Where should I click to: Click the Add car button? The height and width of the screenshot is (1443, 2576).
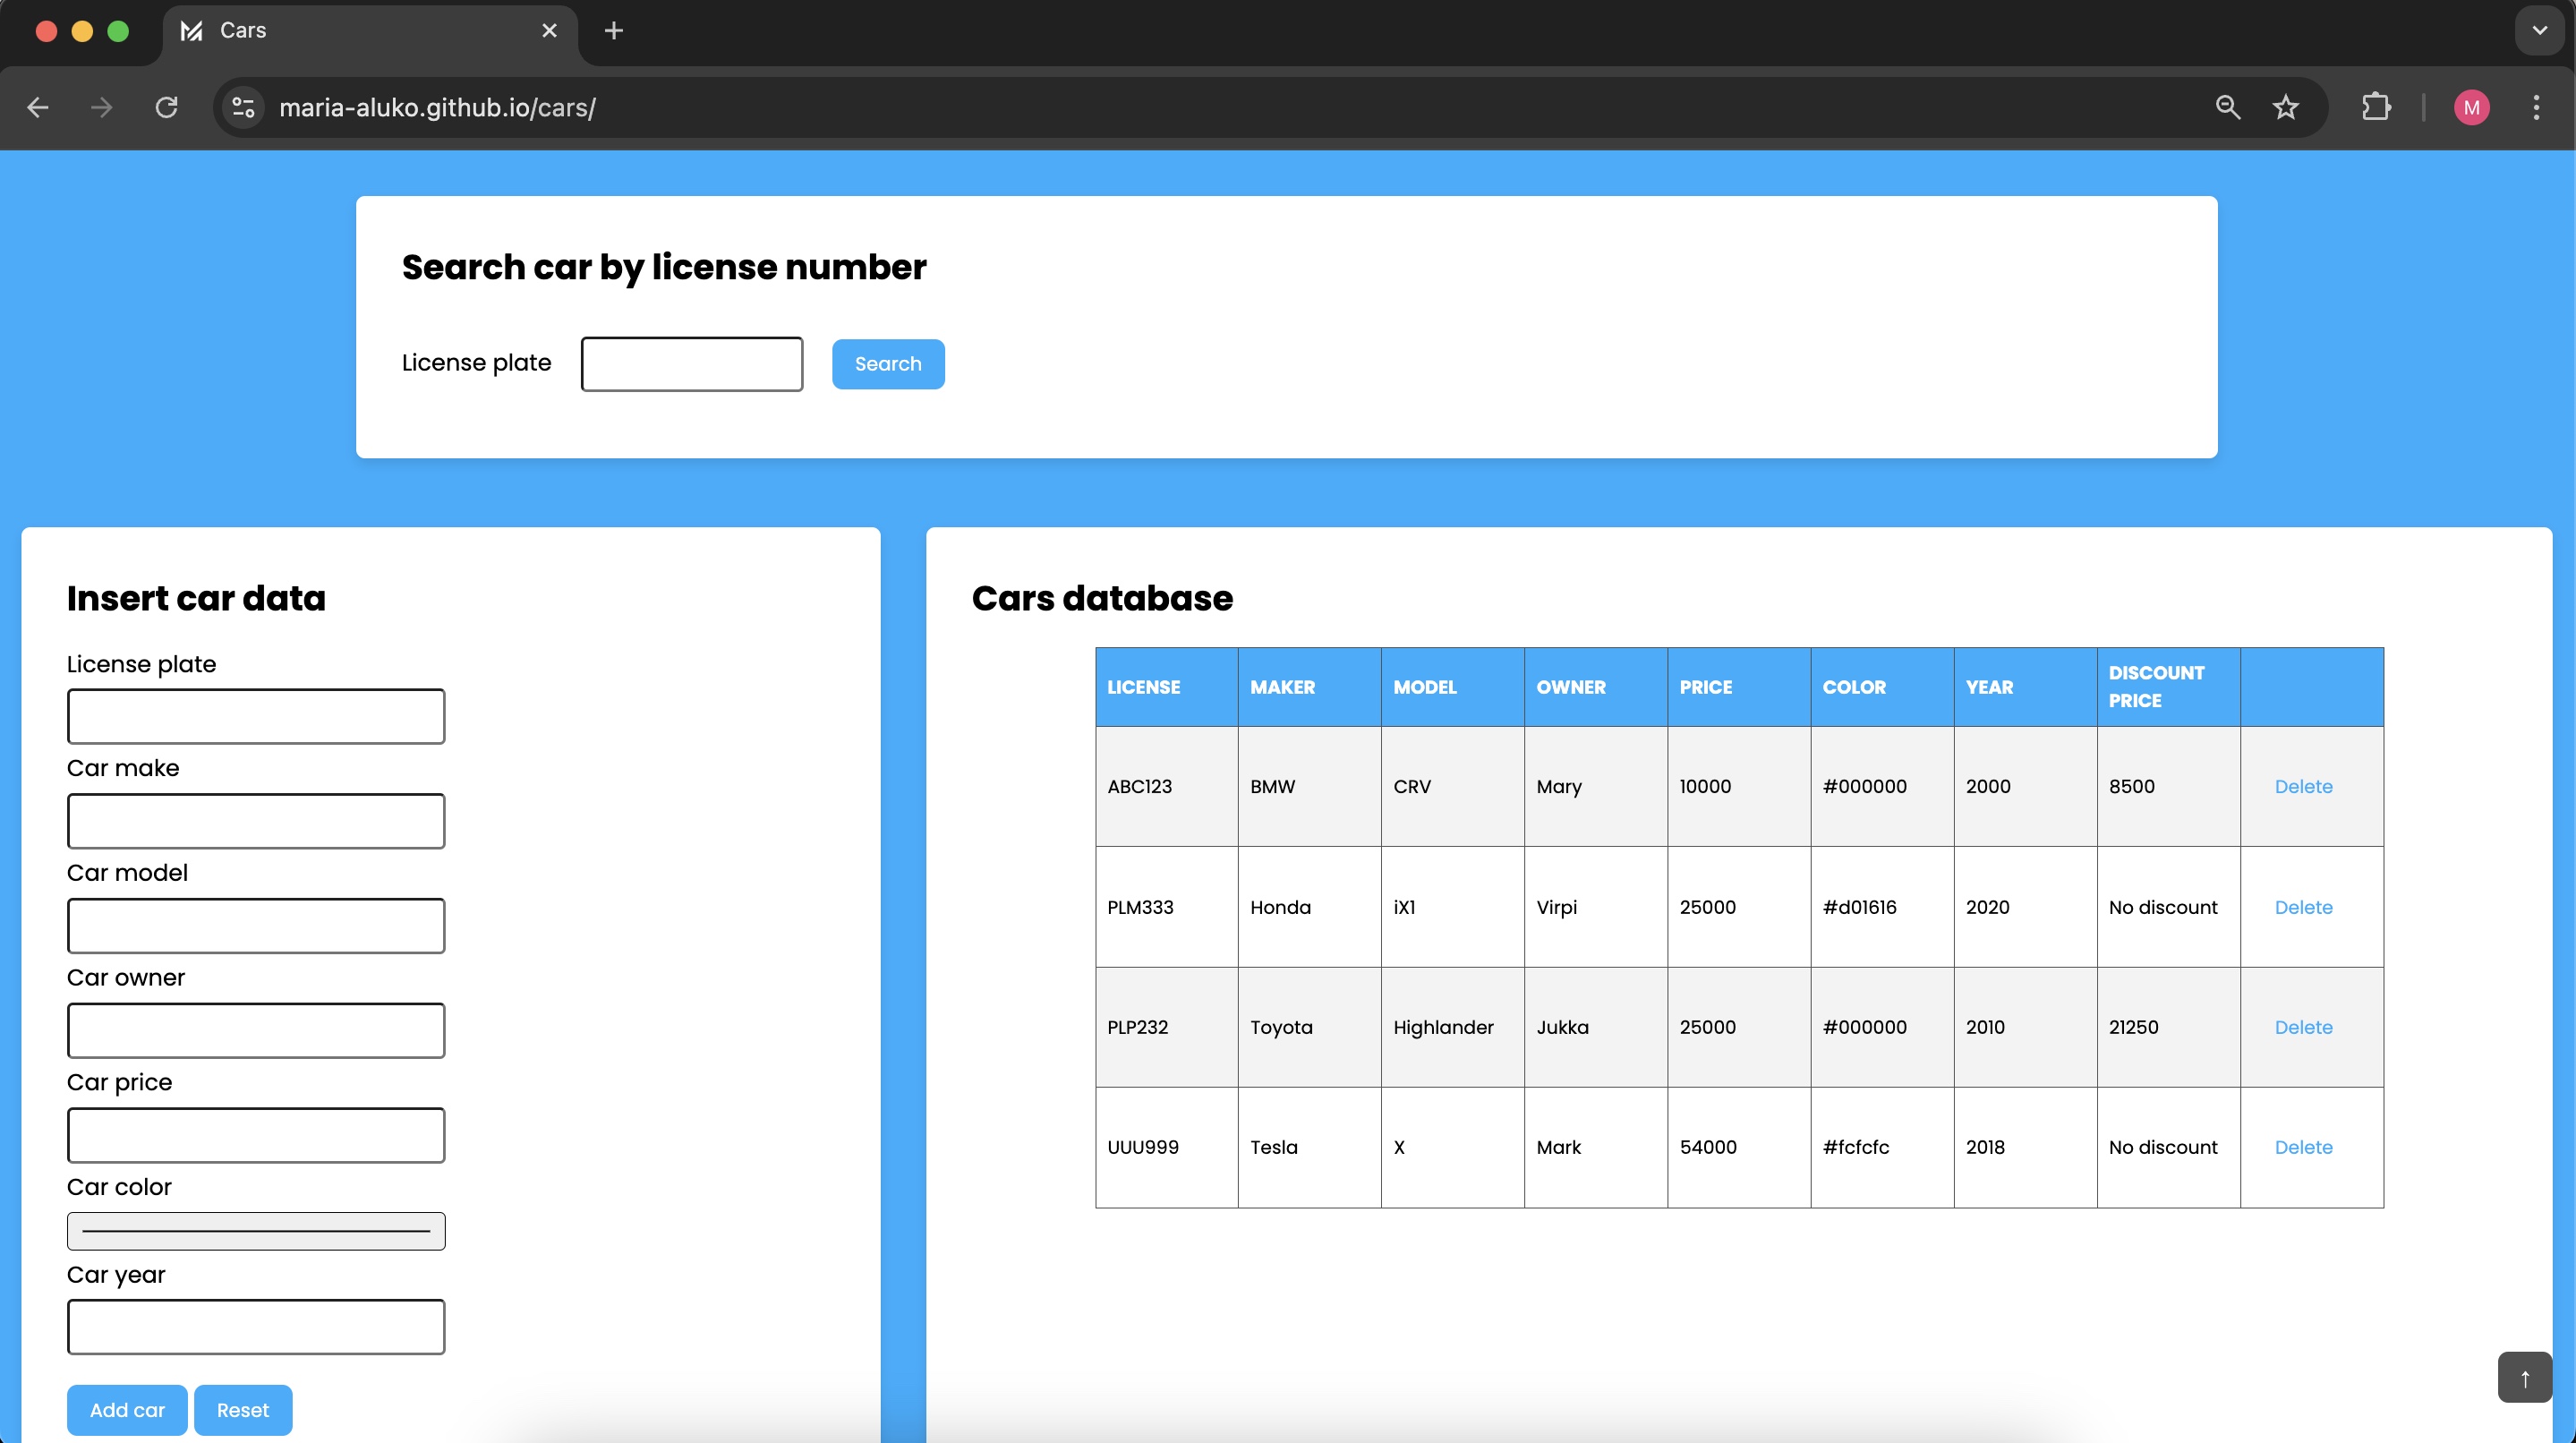click(127, 1409)
